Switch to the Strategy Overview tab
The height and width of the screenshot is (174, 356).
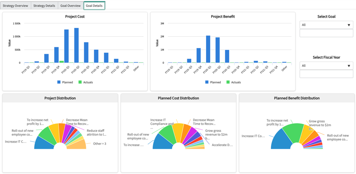[16, 6]
